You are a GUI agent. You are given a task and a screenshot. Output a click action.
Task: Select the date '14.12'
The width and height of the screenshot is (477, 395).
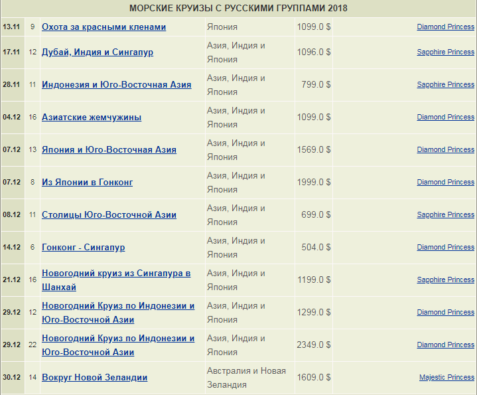pyautogui.click(x=11, y=248)
